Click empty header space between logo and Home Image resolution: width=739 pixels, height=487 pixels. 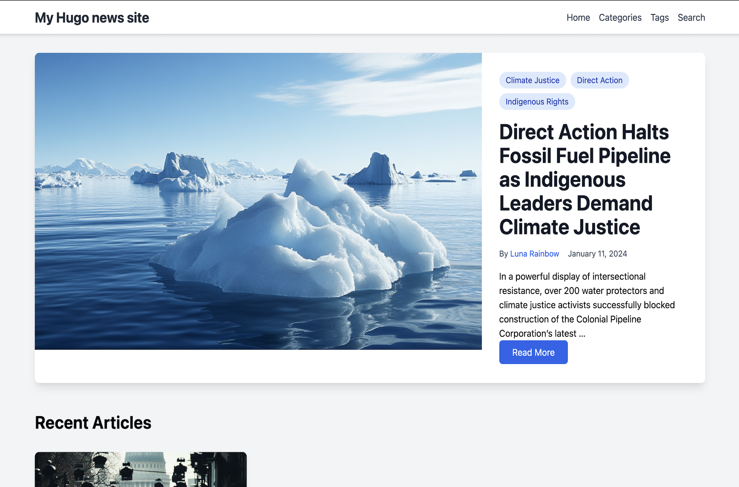(357, 18)
